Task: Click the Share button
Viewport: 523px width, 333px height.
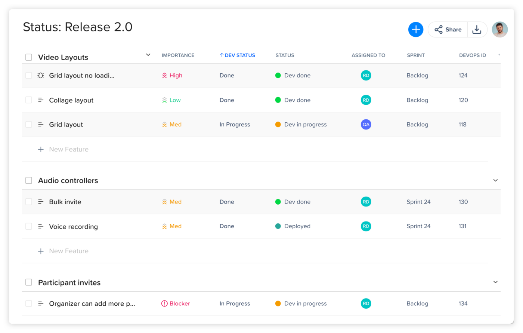Action: [448, 30]
